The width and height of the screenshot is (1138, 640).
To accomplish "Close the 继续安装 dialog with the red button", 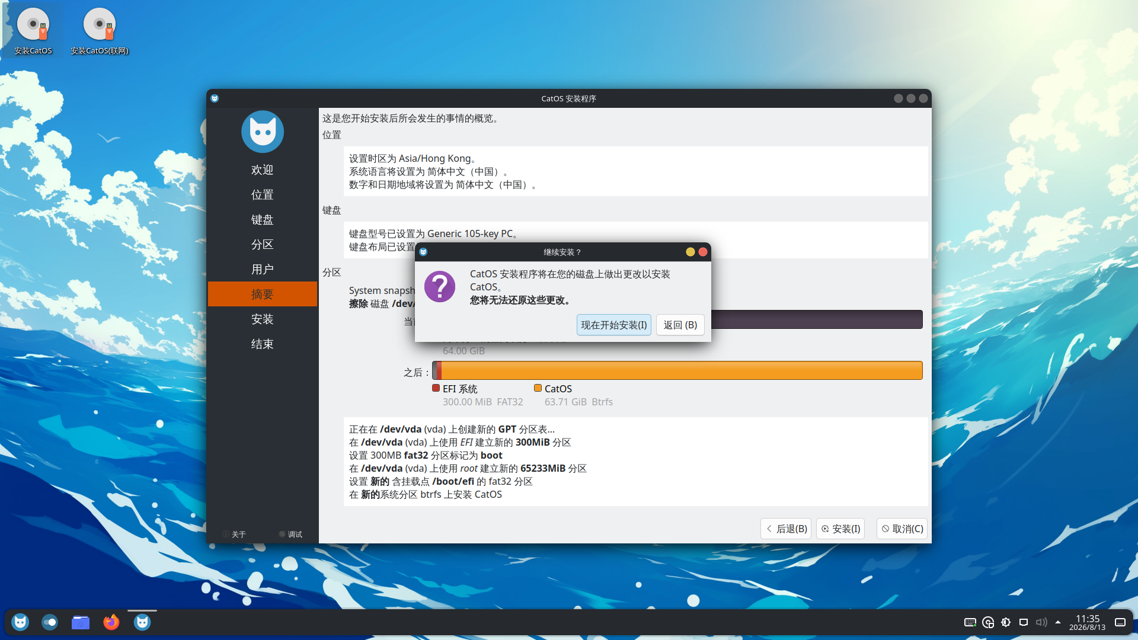I will click(703, 252).
